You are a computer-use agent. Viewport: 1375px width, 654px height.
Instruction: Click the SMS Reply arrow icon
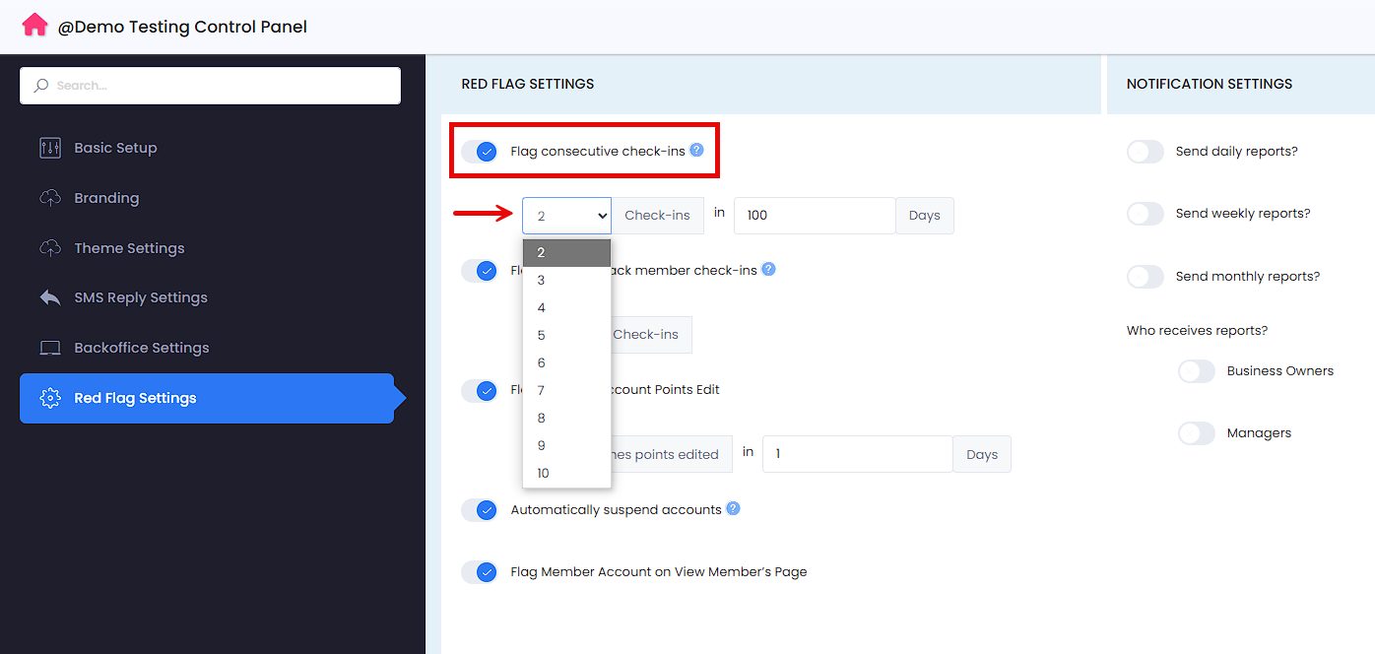tap(50, 297)
